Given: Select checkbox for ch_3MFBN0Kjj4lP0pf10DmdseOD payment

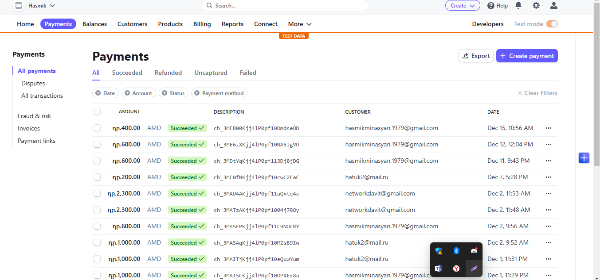Looking at the screenshot, I should (x=97, y=128).
